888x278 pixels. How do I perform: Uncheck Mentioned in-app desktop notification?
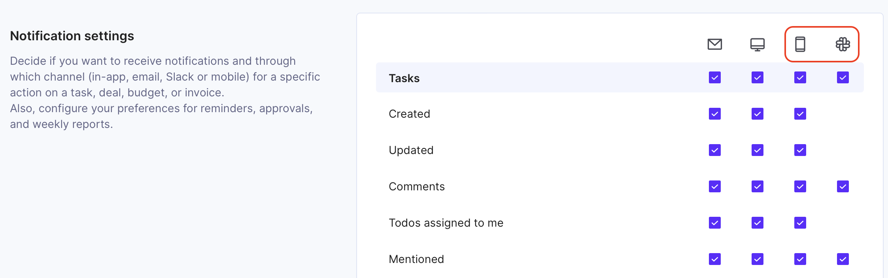click(757, 259)
